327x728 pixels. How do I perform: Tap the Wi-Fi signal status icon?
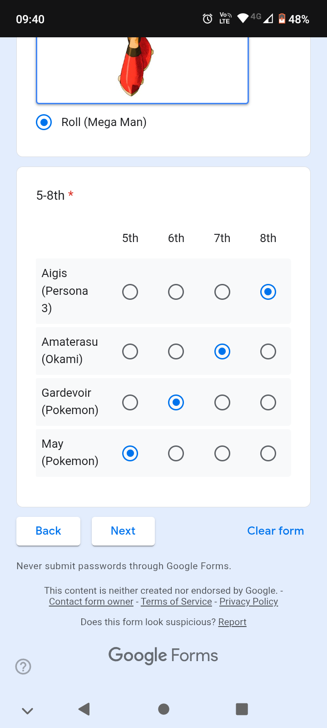click(243, 18)
